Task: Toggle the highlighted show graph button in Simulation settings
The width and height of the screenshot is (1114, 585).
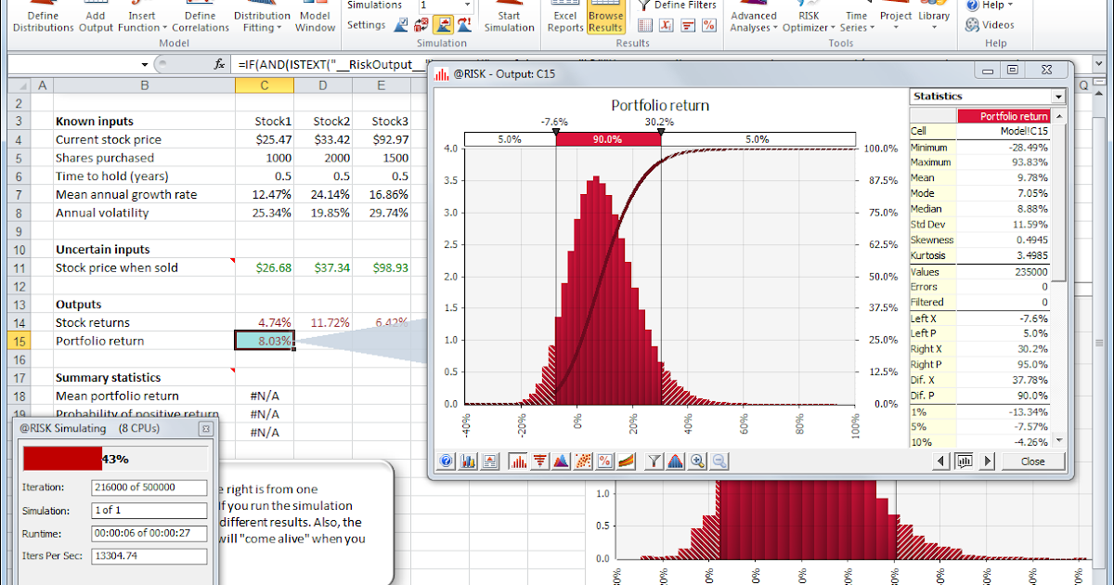Action: coord(441,25)
